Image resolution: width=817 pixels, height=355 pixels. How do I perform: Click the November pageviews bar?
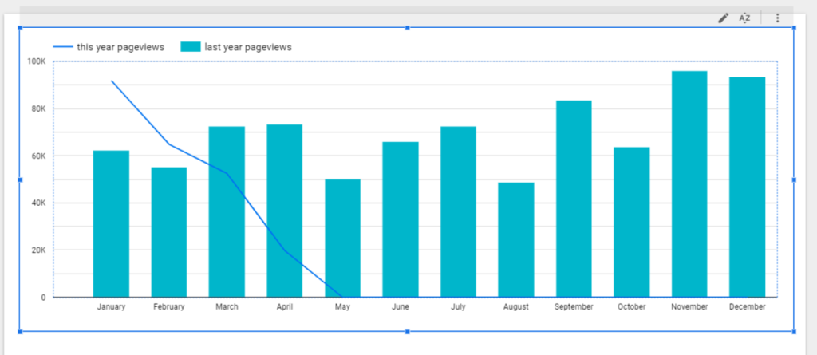pos(689,183)
